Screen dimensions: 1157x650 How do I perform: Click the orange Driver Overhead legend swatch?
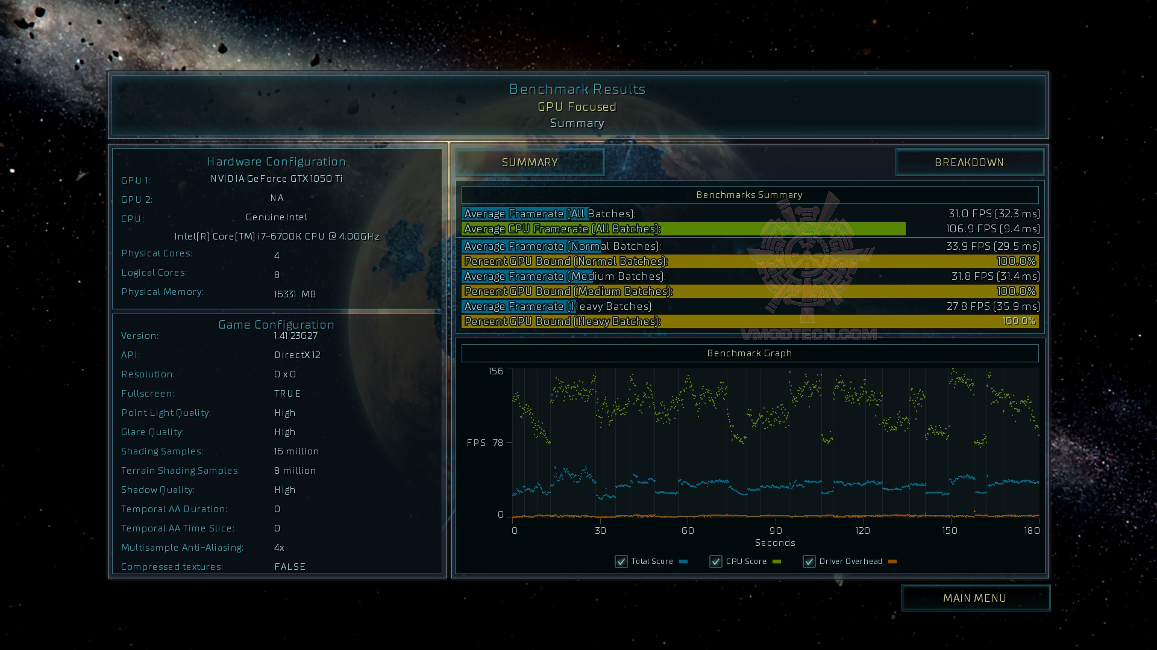(892, 562)
